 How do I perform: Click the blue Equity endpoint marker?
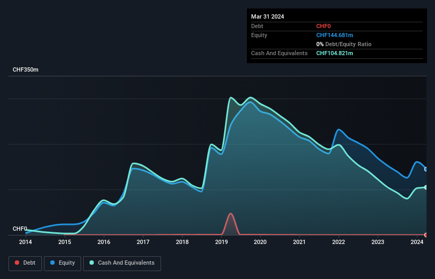(425, 169)
